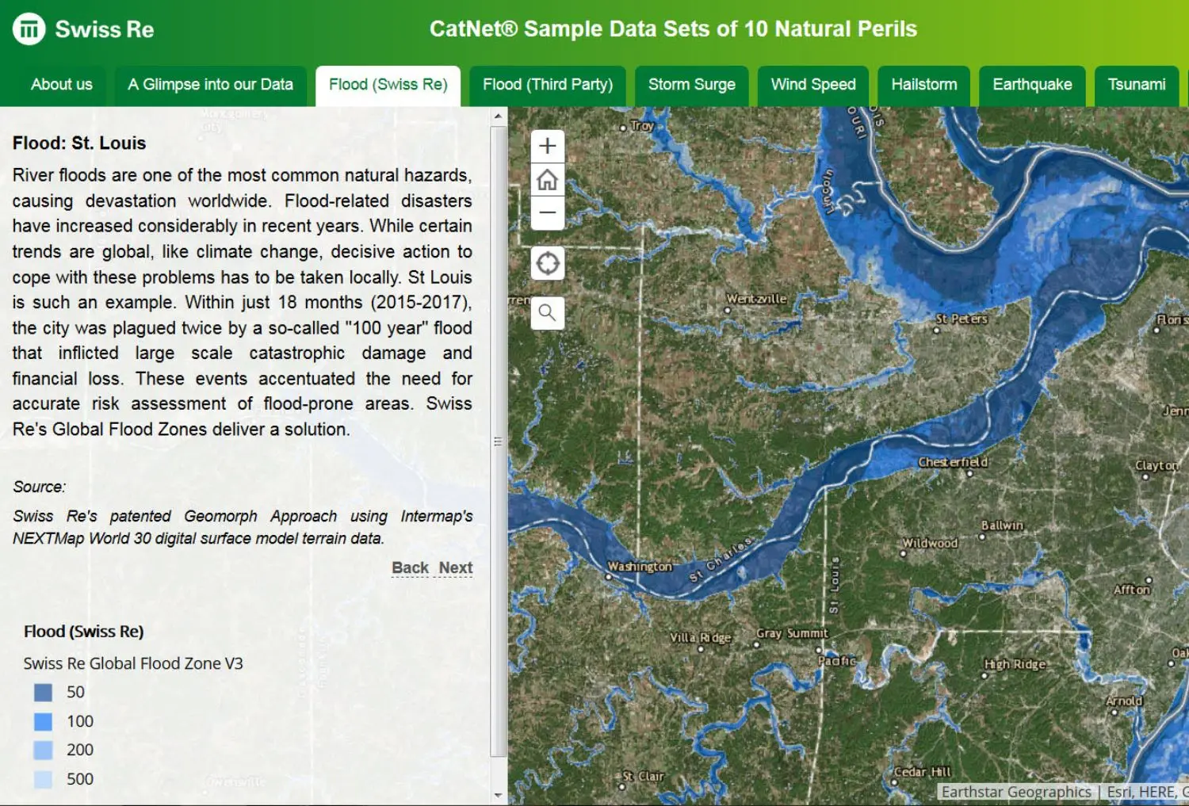Go to the About us tab
The image size is (1189, 806).
[61, 85]
